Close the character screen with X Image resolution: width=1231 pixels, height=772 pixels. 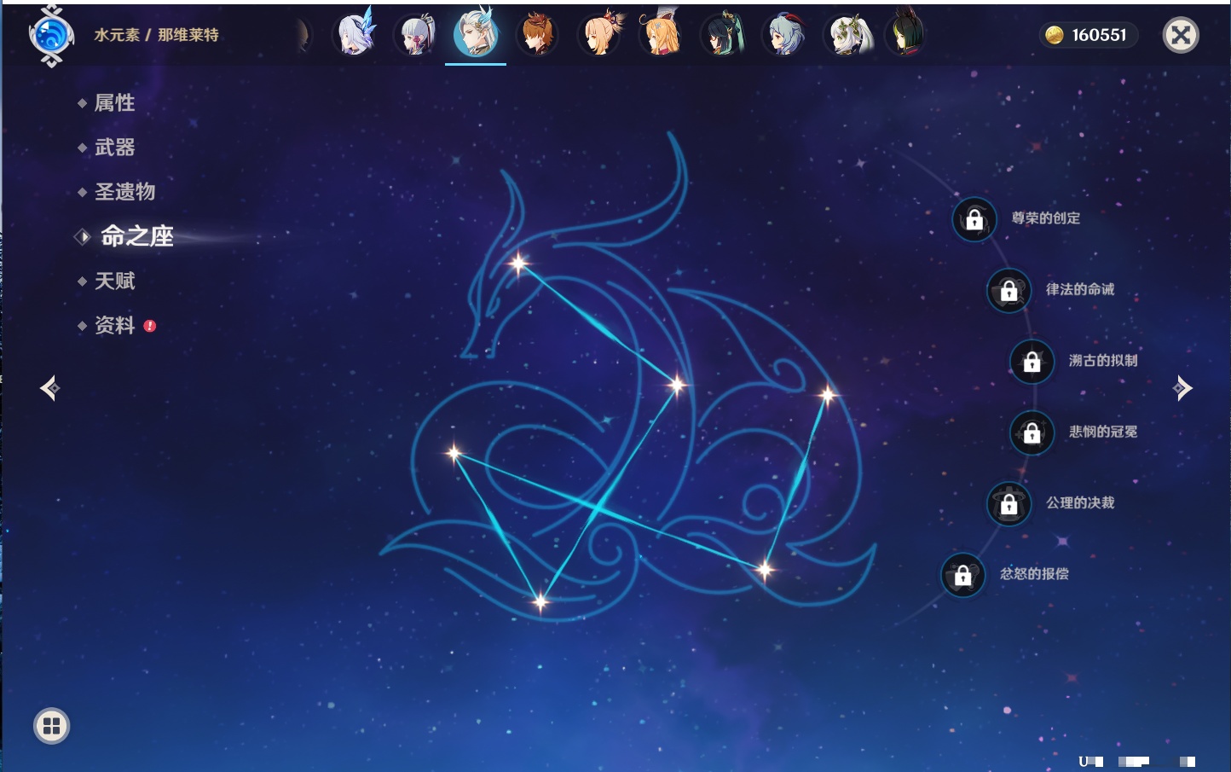pos(1181,35)
